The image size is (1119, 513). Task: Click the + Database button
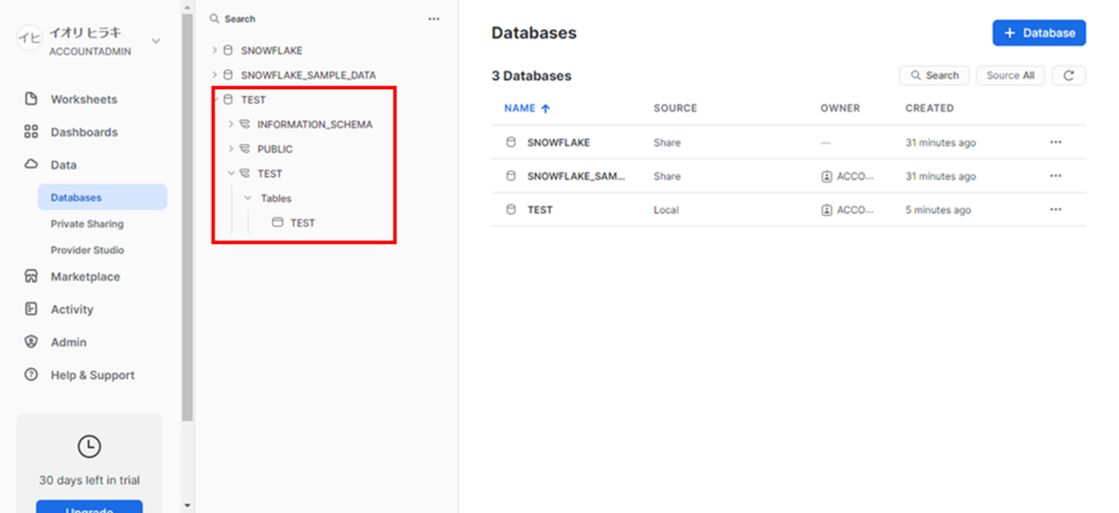pyautogui.click(x=1039, y=33)
